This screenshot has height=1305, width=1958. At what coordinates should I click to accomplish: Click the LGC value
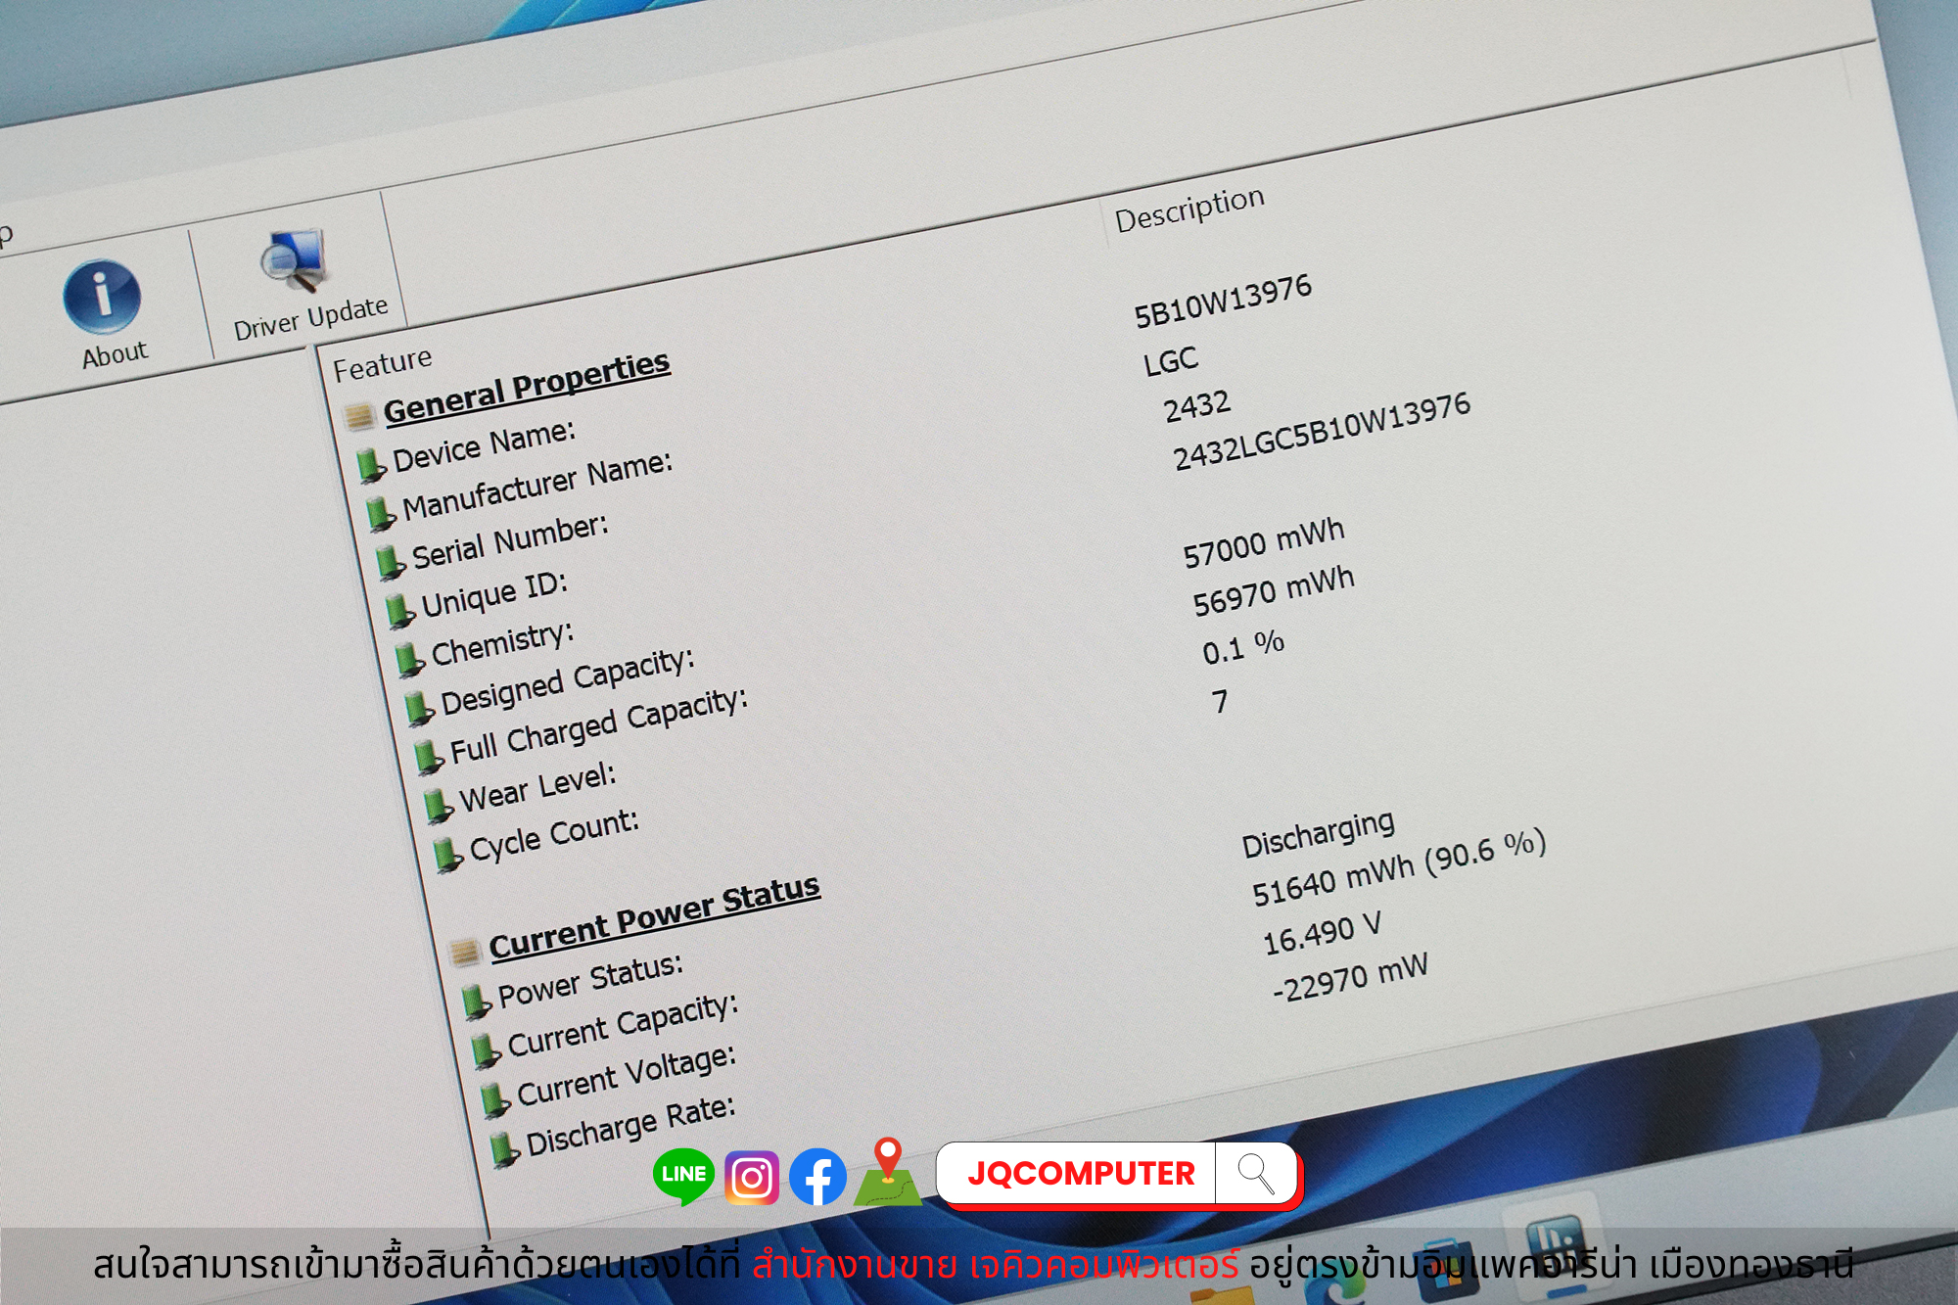pyautogui.click(x=1171, y=360)
